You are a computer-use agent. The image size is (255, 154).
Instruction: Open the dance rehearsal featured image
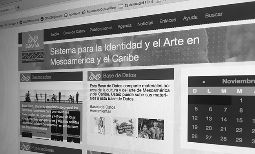[51, 96]
